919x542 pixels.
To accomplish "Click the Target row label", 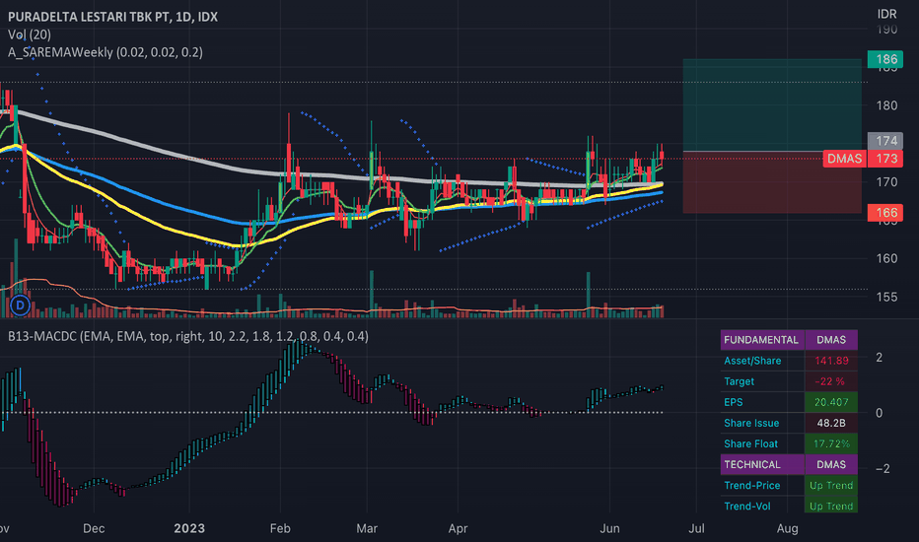I will click(740, 381).
